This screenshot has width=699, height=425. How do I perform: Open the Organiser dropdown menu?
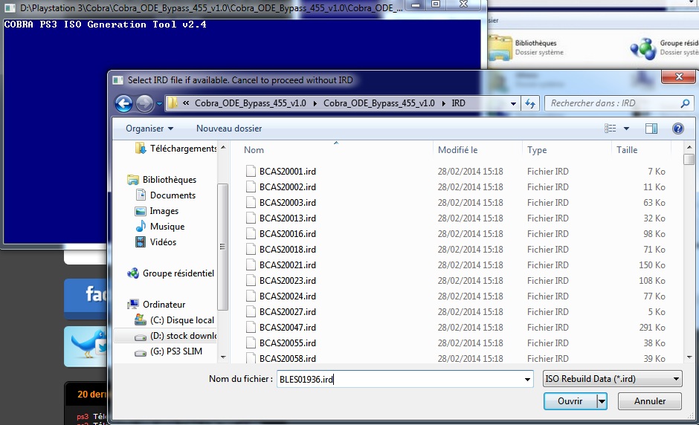pyautogui.click(x=149, y=129)
